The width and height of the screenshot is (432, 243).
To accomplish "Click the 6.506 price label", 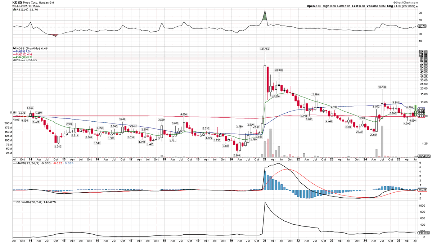I will click(30, 108).
